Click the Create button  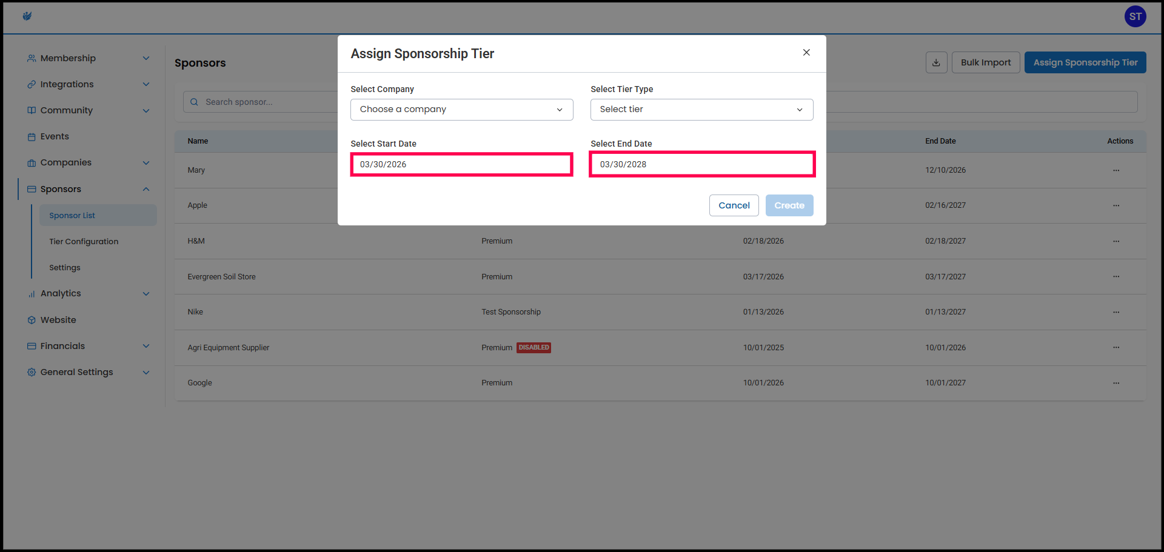coord(789,205)
